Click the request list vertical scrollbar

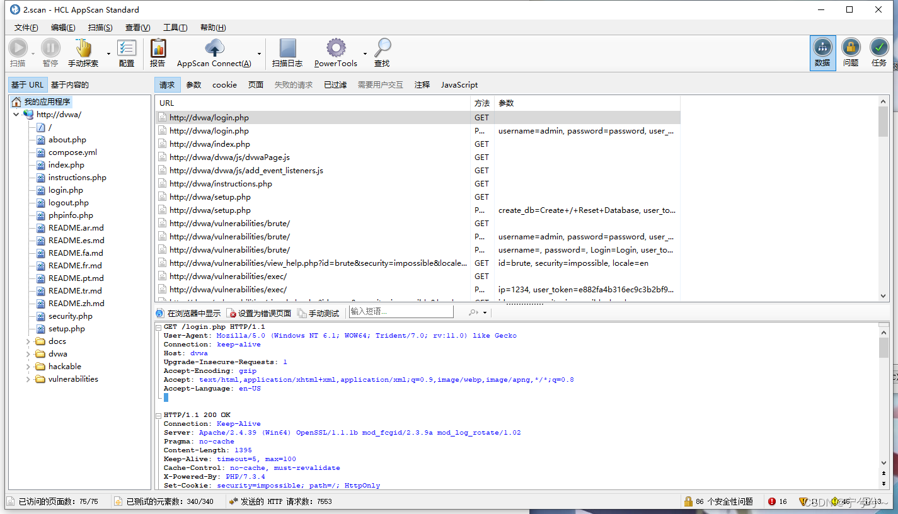pos(883,198)
